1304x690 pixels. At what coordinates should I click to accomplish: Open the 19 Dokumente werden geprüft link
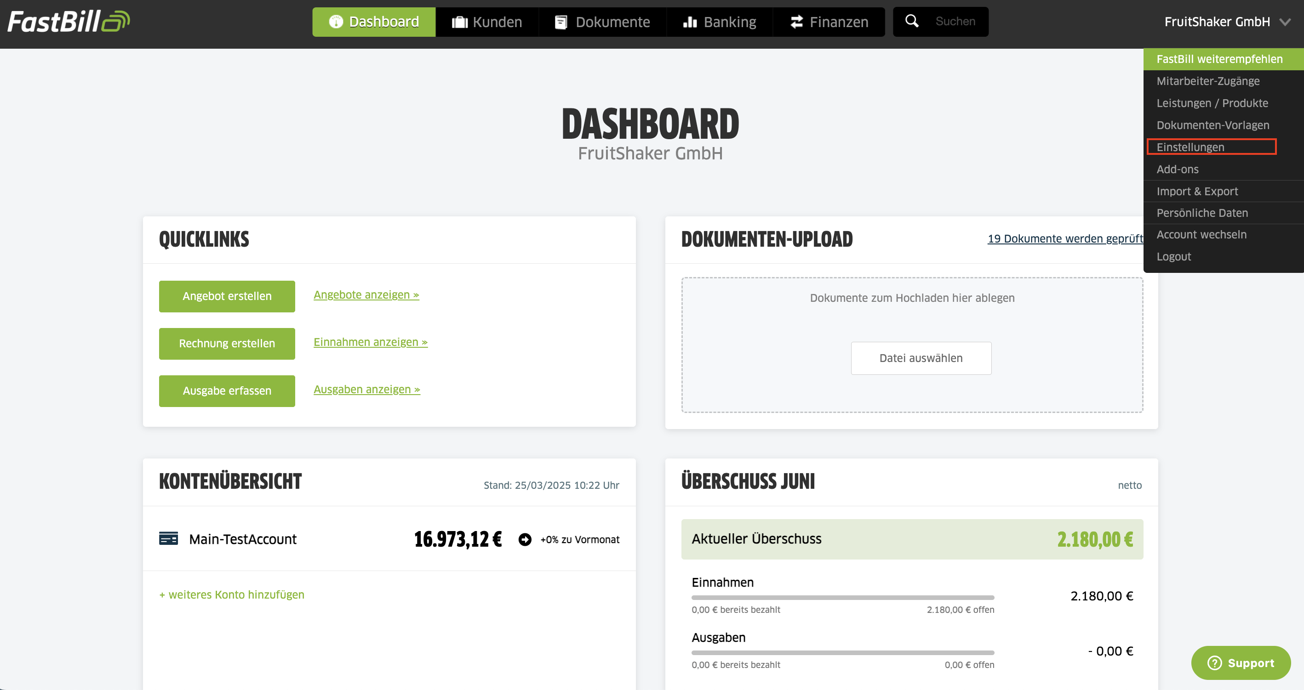pos(1065,238)
